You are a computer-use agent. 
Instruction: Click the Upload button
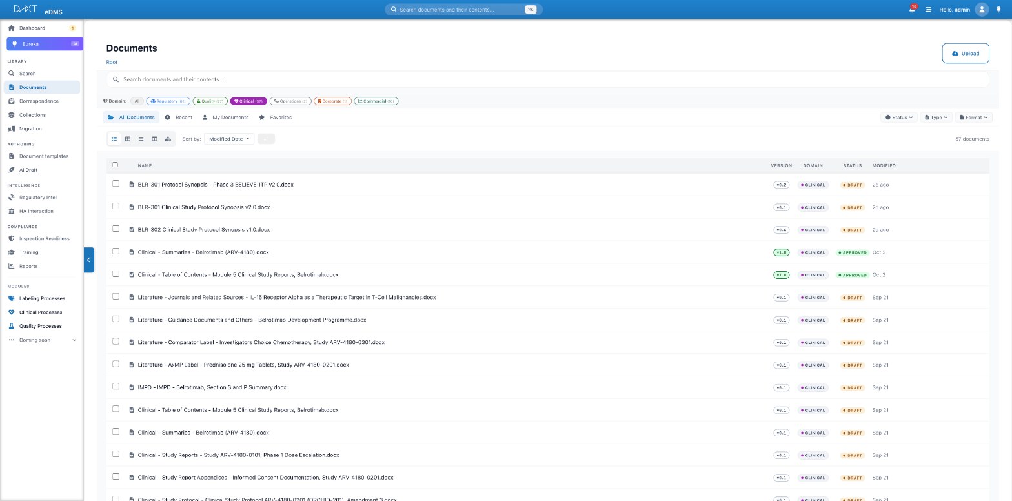(x=966, y=54)
